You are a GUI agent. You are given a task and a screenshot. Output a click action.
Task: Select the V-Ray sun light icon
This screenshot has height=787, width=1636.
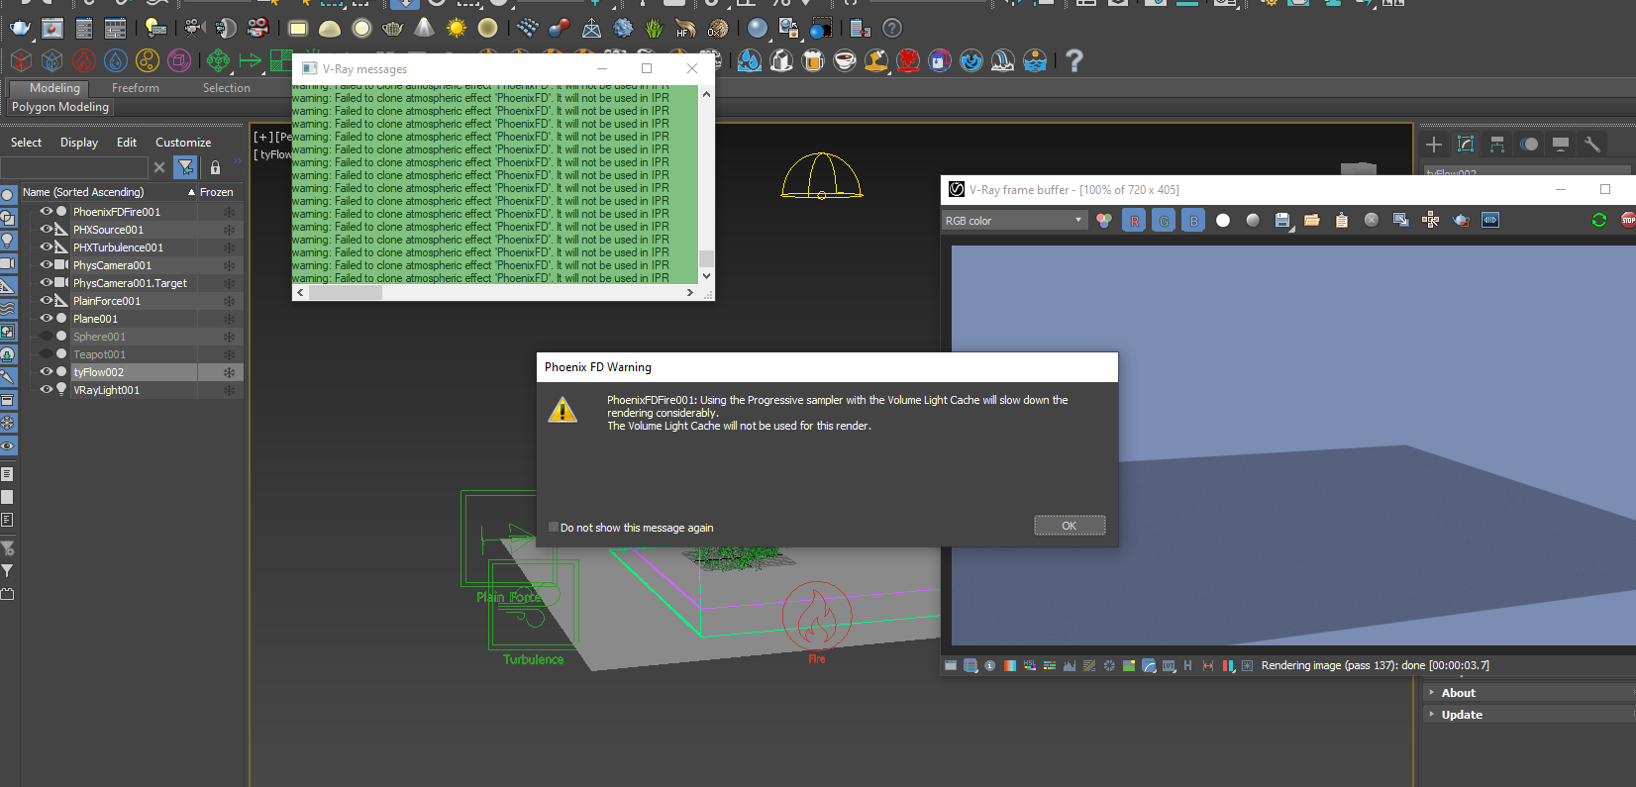pyautogui.click(x=457, y=28)
